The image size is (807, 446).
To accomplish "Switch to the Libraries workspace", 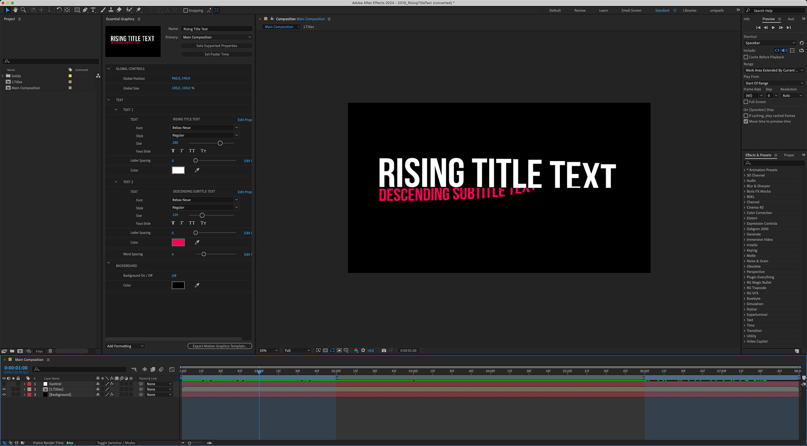I will pos(689,11).
